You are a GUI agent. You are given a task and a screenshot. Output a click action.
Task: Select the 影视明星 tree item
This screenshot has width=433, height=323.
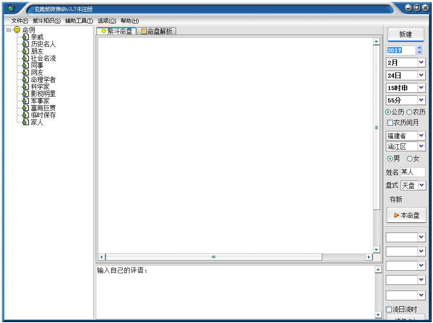pyautogui.click(x=44, y=94)
